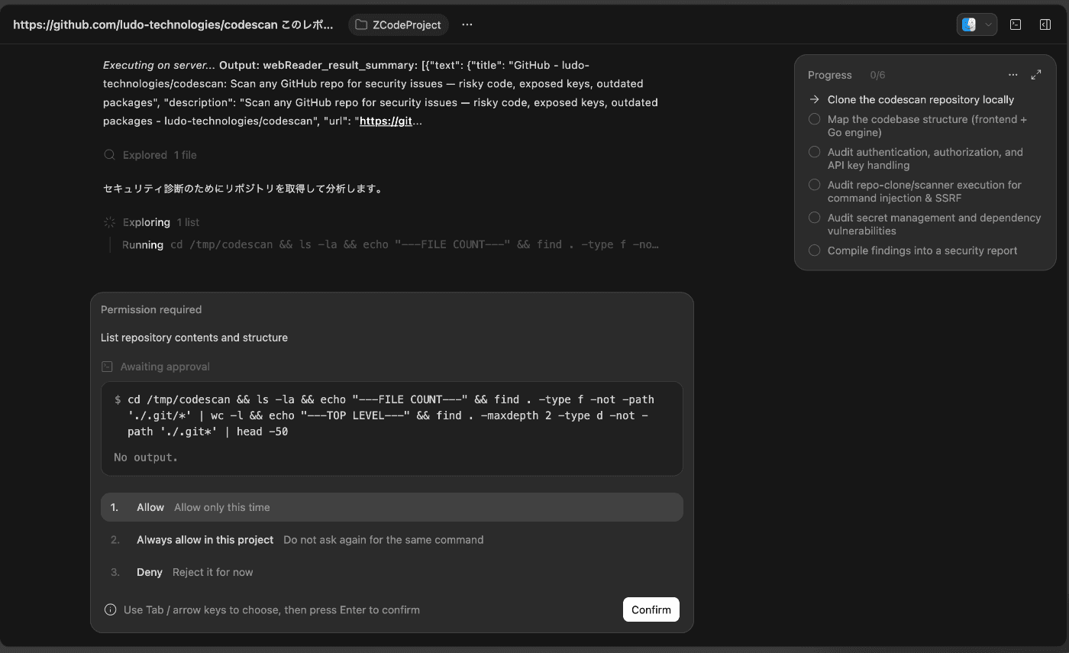Mark Audit secret management task circle
1069x653 pixels.
pyautogui.click(x=814, y=218)
